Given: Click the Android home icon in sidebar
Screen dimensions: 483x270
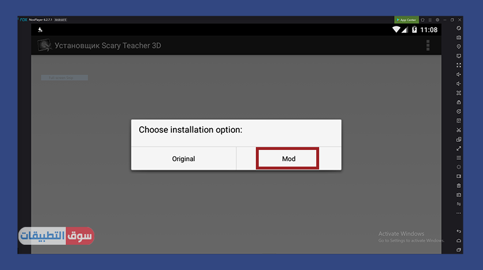Looking at the screenshot, I should tap(459, 241).
